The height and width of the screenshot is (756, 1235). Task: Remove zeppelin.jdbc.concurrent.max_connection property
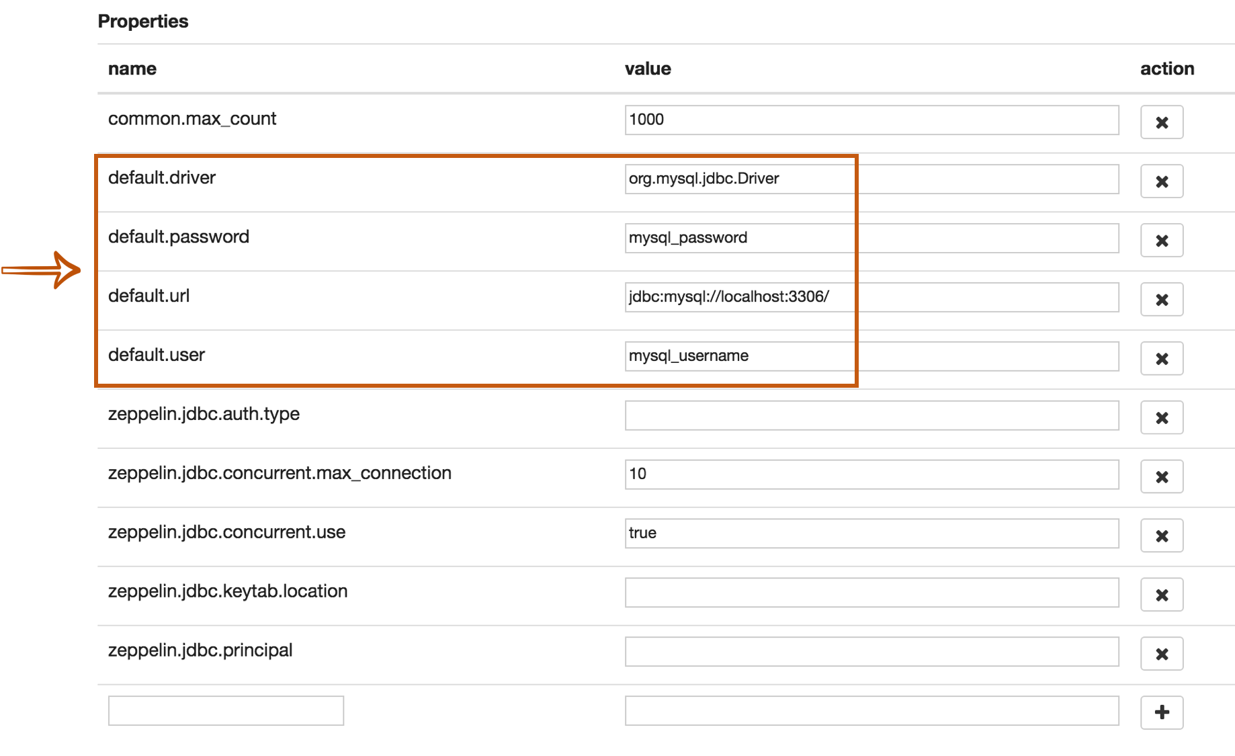1161,477
